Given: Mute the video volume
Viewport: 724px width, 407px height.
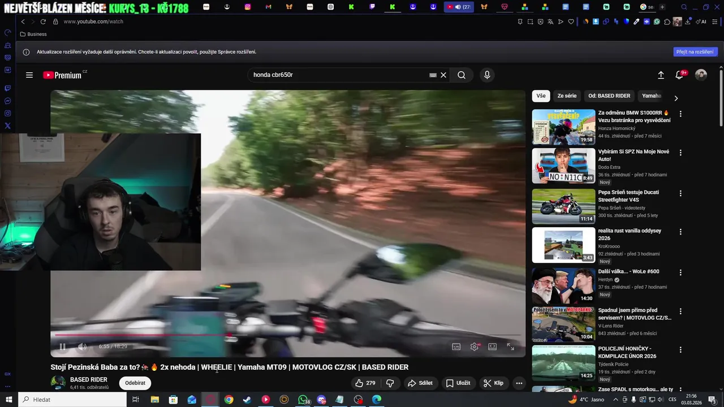Looking at the screenshot, I should [x=83, y=347].
